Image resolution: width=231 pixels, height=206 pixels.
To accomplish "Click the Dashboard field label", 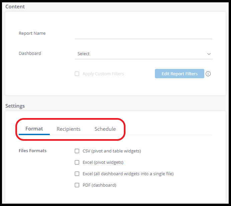I will (30, 53).
